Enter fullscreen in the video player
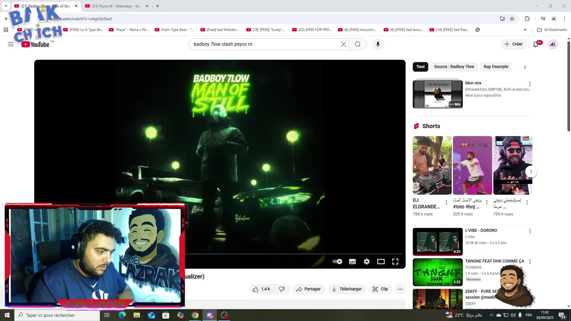This screenshot has height=321, width=571. click(395, 262)
